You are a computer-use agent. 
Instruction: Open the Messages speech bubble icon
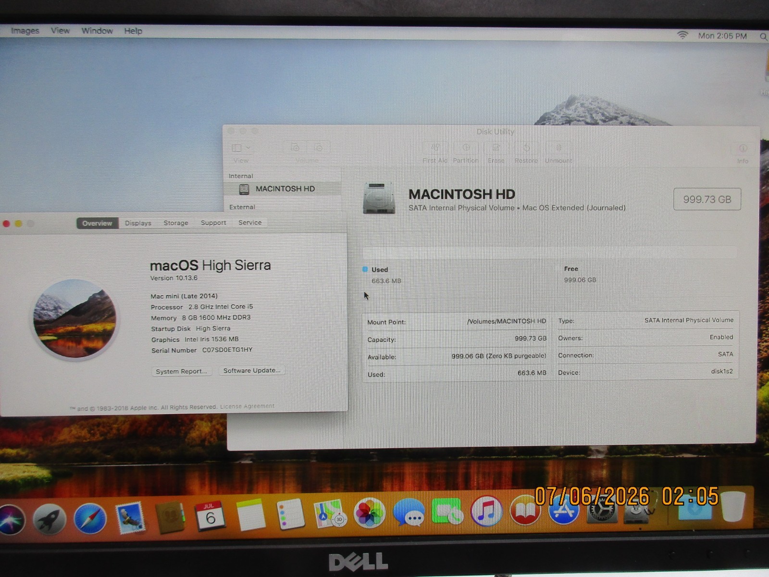pyautogui.click(x=409, y=513)
